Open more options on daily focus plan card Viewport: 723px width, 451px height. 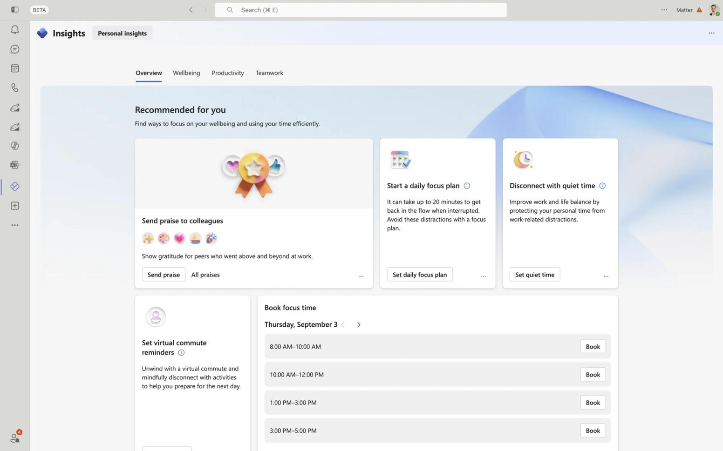click(483, 276)
